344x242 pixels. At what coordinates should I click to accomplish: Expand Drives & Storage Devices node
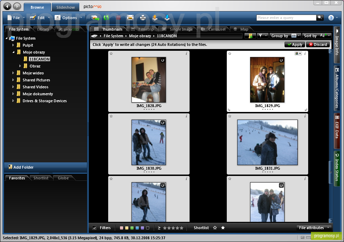pyautogui.click(x=13, y=101)
